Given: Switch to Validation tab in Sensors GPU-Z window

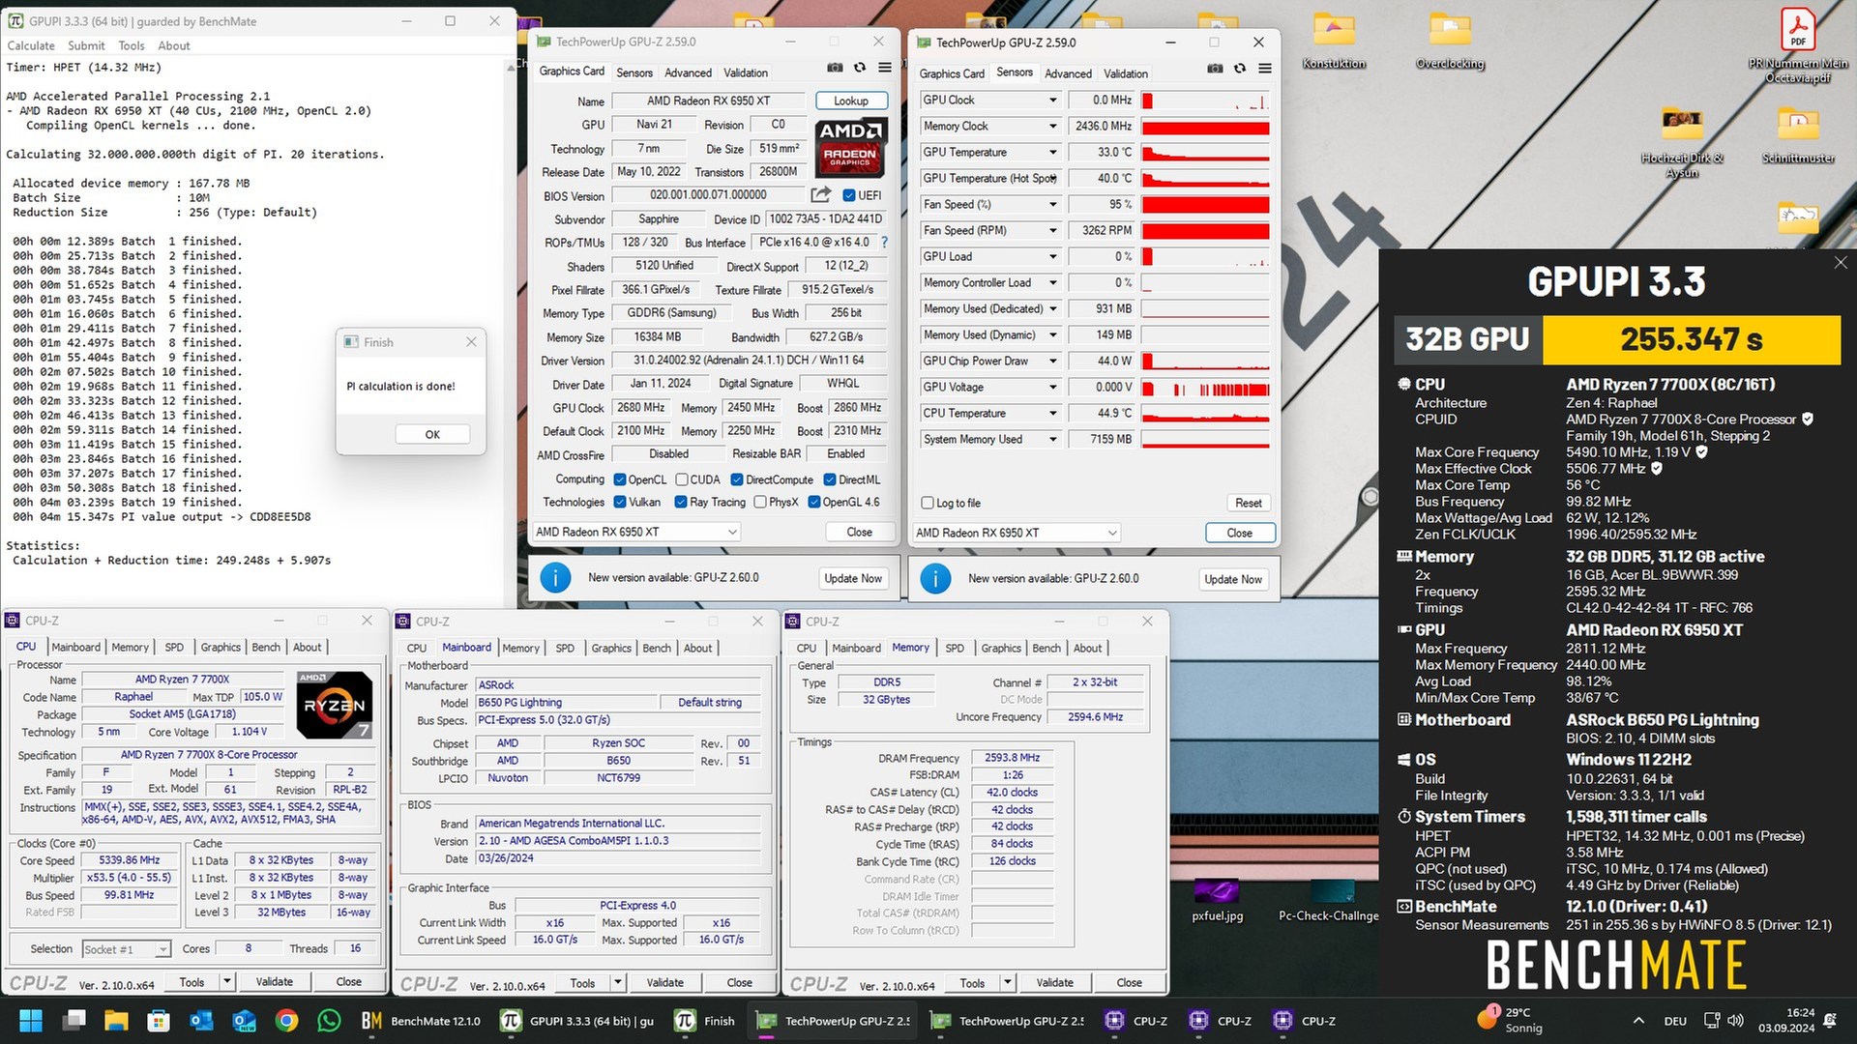Looking at the screenshot, I should coord(1126,73).
